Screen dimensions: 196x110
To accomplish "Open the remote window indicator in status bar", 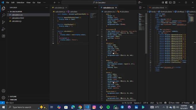I will click(2, 103).
